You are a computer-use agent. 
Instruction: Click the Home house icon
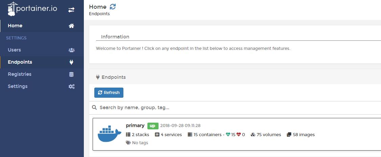pyautogui.click(x=71, y=26)
